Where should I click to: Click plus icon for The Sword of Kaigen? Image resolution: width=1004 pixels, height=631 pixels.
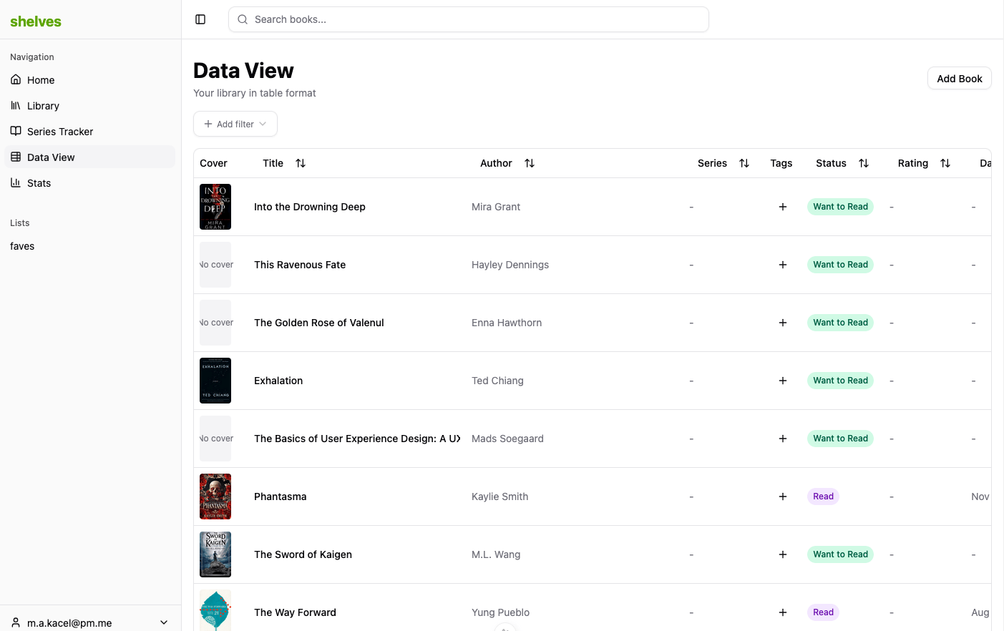click(783, 554)
